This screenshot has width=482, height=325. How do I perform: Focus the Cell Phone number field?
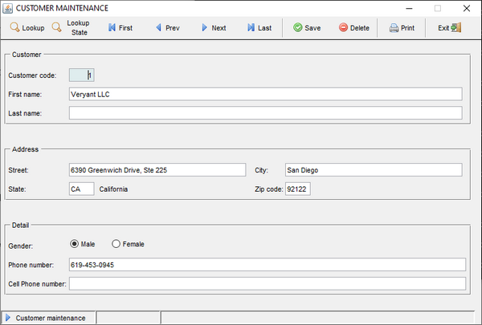tap(267, 283)
